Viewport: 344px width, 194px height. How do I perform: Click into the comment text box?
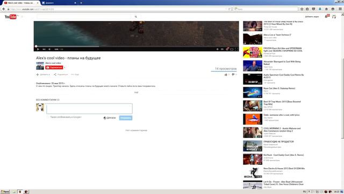pyautogui.click(x=89, y=109)
